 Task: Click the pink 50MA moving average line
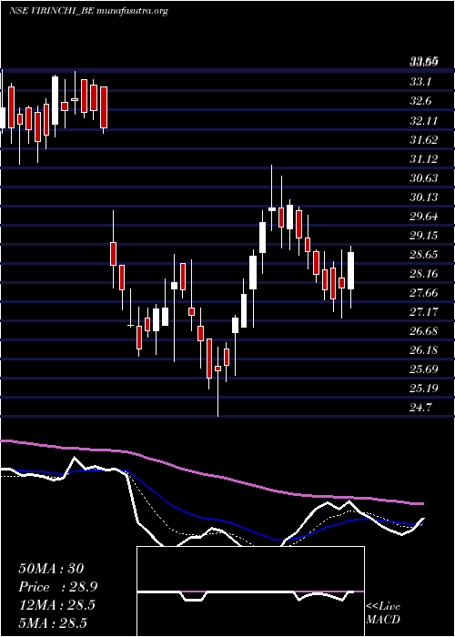click(x=211, y=475)
